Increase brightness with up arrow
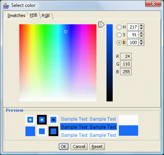 [141, 41]
